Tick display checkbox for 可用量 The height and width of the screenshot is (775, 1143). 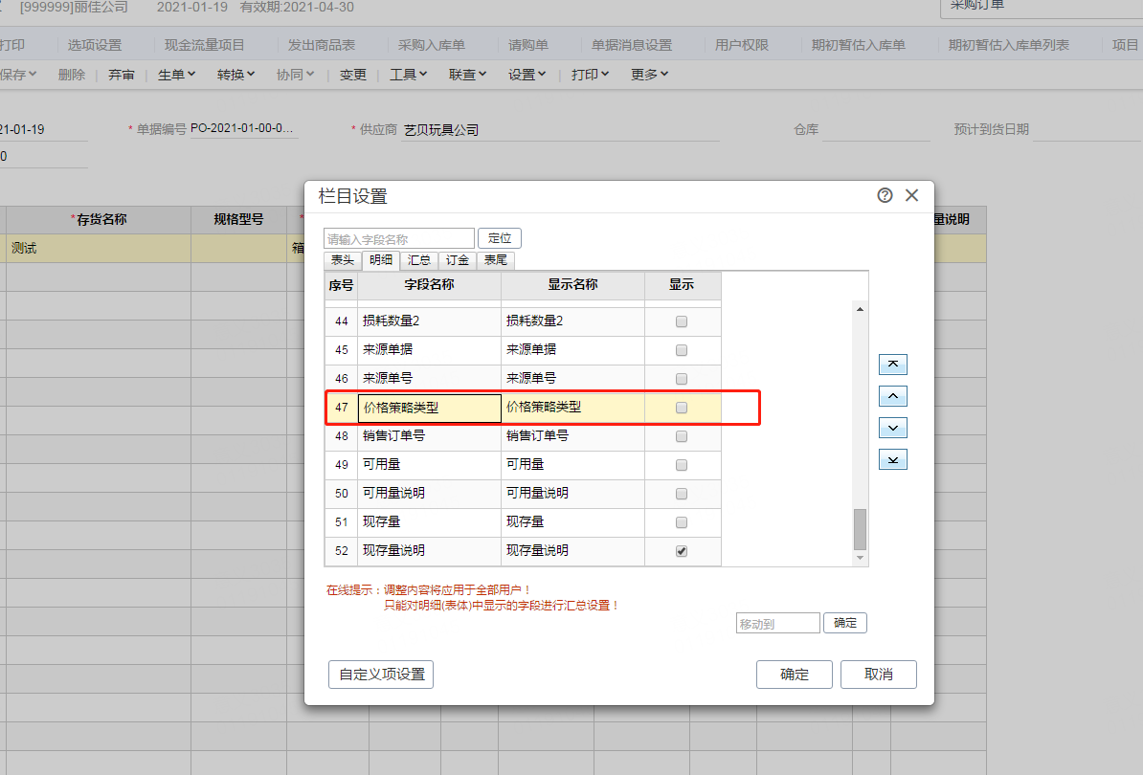(x=682, y=465)
